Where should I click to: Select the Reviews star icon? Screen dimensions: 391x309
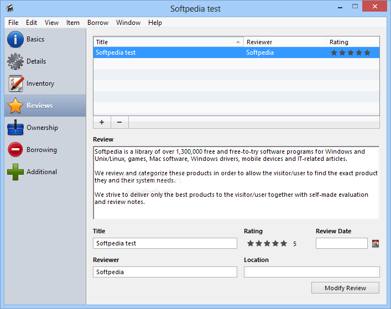tap(15, 106)
